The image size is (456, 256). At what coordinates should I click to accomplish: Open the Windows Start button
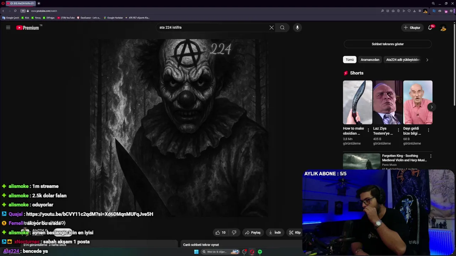(196, 252)
